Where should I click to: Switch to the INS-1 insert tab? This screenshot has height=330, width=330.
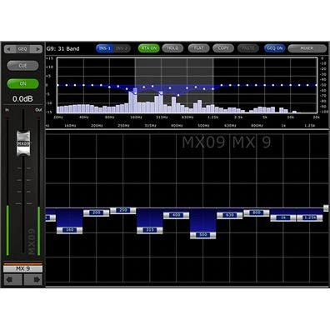(105, 48)
